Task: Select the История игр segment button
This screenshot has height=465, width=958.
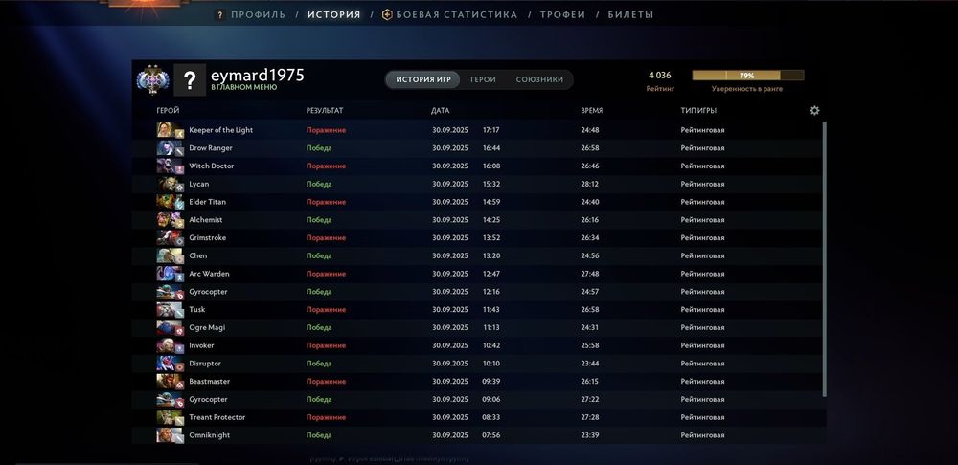Action: pos(423,80)
